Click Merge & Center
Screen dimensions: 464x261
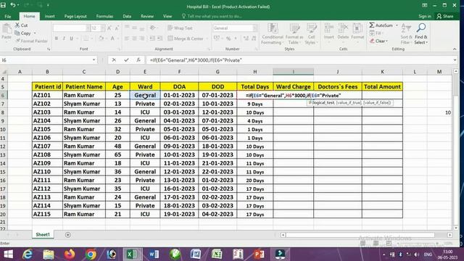(x=186, y=38)
